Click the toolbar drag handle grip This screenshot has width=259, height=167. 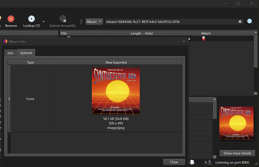[x=81, y=22]
